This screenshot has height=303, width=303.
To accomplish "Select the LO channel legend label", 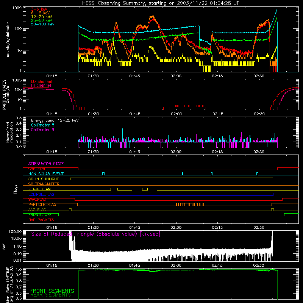I will pyautogui.click(x=42, y=81).
